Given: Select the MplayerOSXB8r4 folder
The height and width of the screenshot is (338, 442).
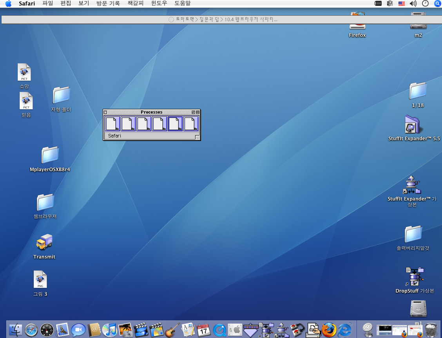Looking at the screenshot, I should [x=50, y=155].
